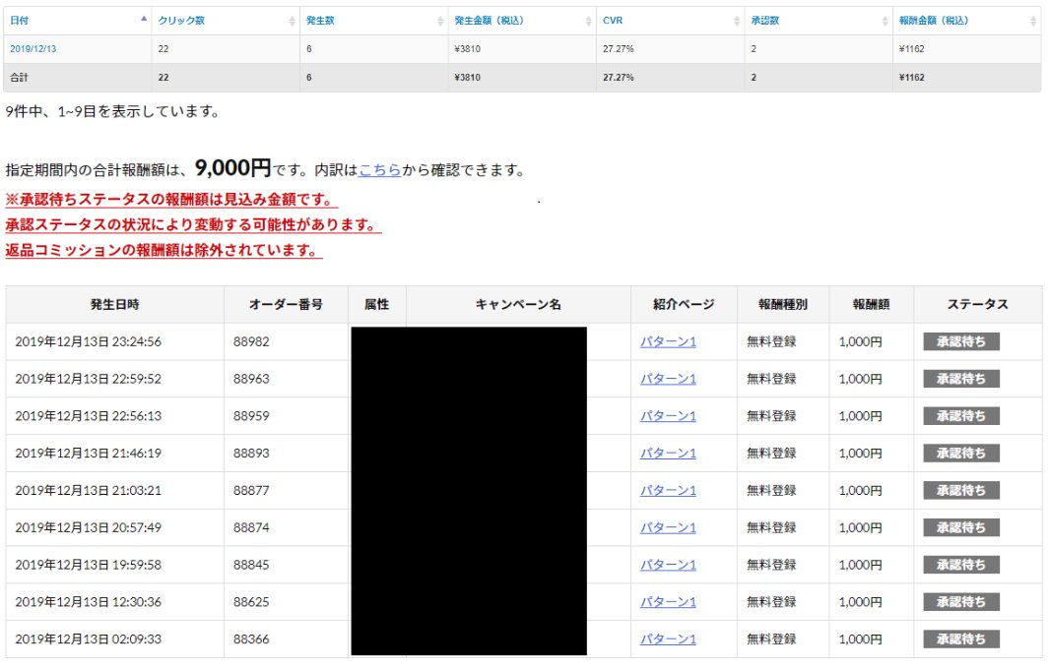The image size is (1050, 669).
Task: Click the オーダー番号 column header
Action: click(x=286, y=304)
